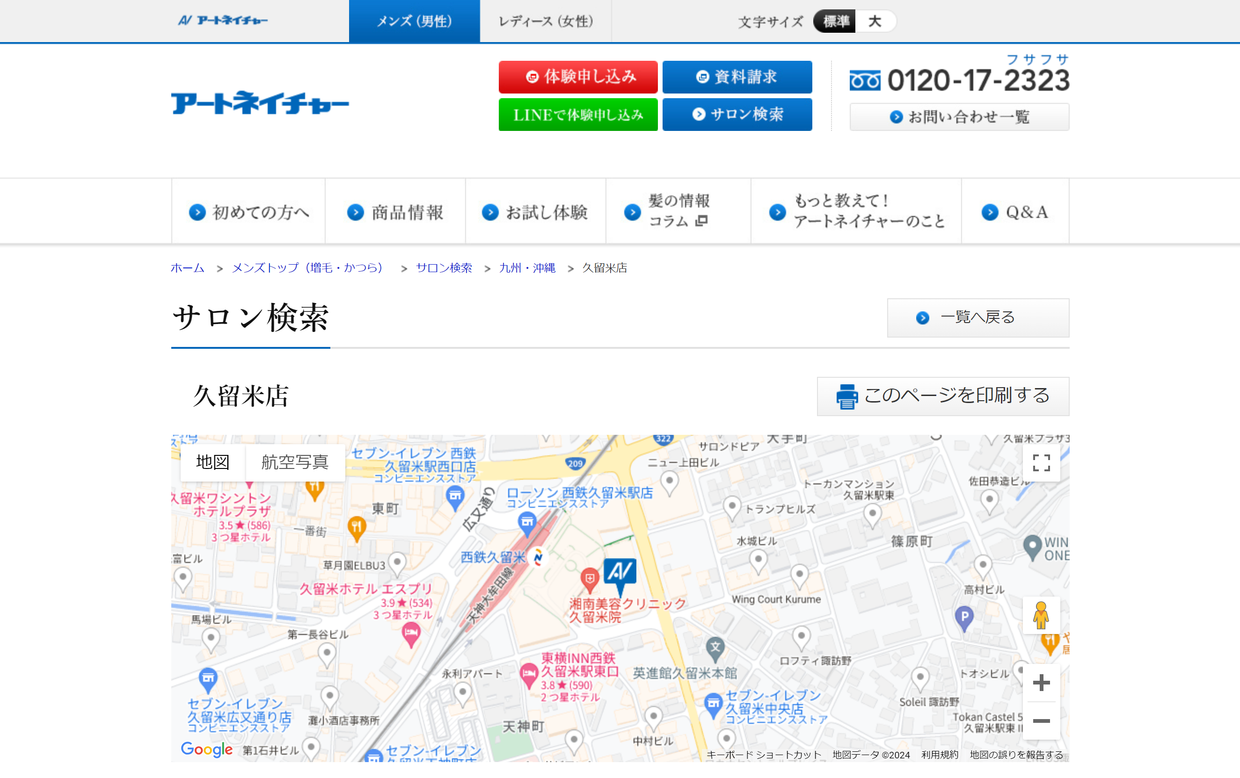Open 初めての方へ menu item
This screenshot has width=1240, height=778.
[248, 211]
